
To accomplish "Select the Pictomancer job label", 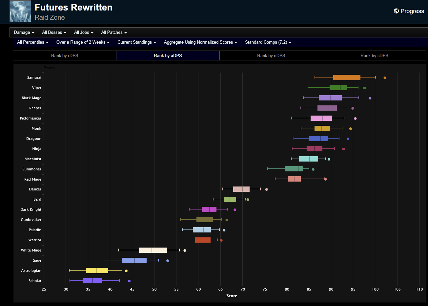I will (31, 118).
